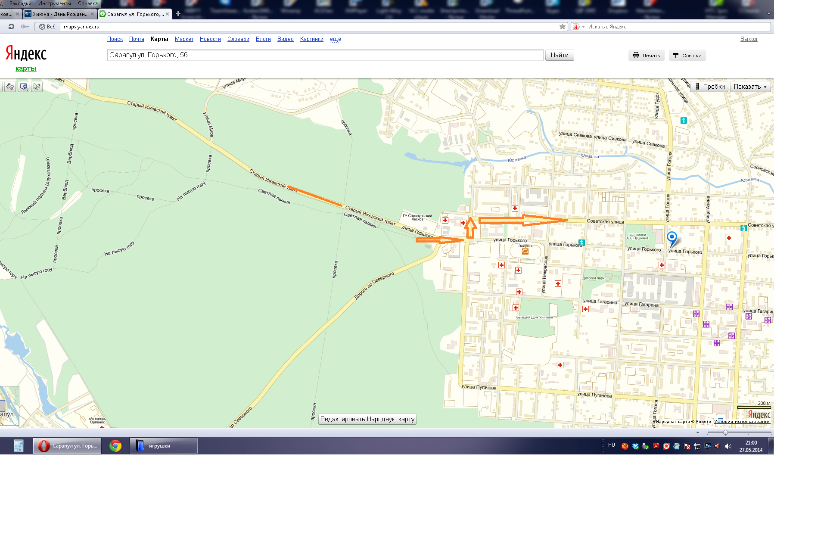The image size is (827, 538).
Task: Select the Сарапул ул. Горького tab
Action: pyautogui.click(x=135, y=14)
